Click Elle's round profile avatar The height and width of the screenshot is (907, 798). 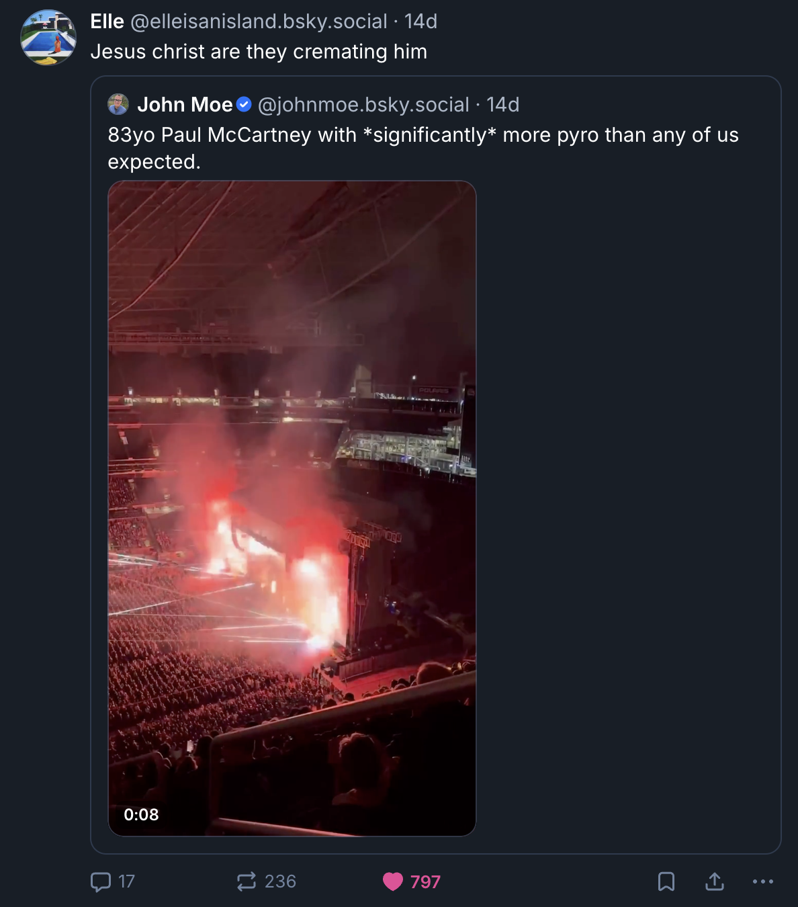[48, 38]
